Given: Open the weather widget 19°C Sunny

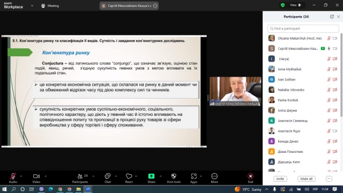Looking at the screenshot, I should pos(248,189).
